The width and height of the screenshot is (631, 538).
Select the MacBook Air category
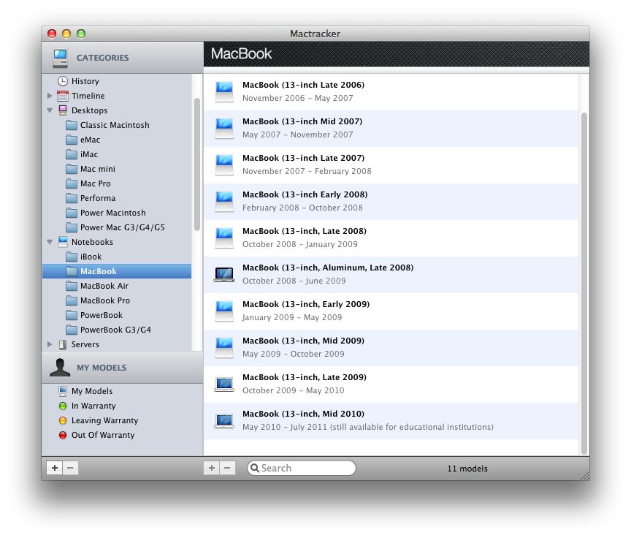coord(117,286)
